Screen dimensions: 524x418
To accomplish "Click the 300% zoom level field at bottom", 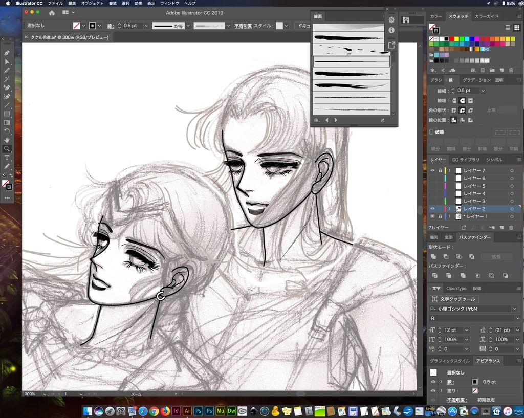I will point(32,394).
